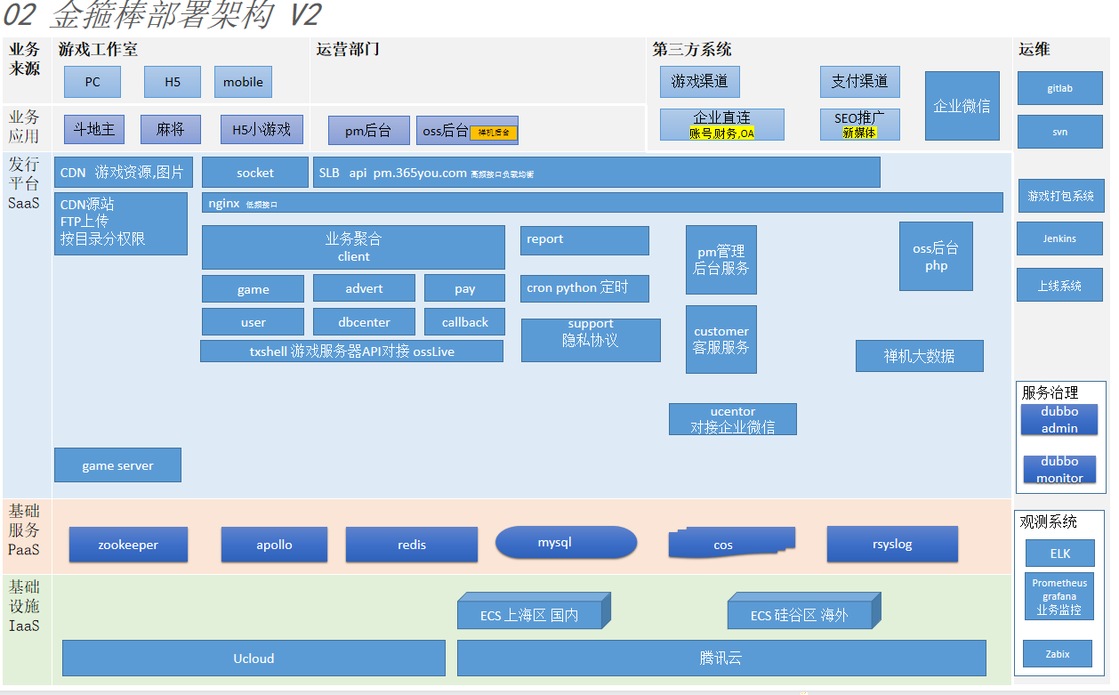Viewport: 1119px width, 695px height.
Task: Click the 第三方系统 heading
Action: pyautogui.click(x=691, y=50)
